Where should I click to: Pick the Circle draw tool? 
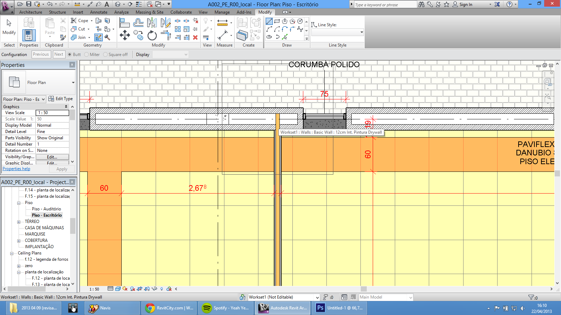tap(300, 21)
